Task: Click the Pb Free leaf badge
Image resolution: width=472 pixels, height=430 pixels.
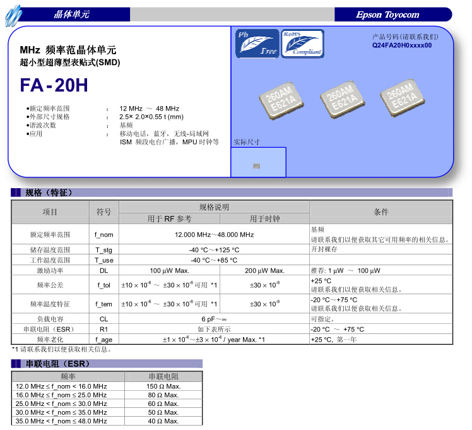Action: pyautogui.click(x=257, y=43)
